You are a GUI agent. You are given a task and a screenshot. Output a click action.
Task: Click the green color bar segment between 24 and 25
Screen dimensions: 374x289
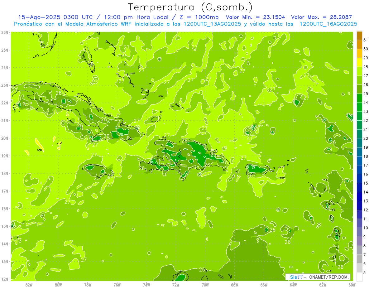(359, 98)
